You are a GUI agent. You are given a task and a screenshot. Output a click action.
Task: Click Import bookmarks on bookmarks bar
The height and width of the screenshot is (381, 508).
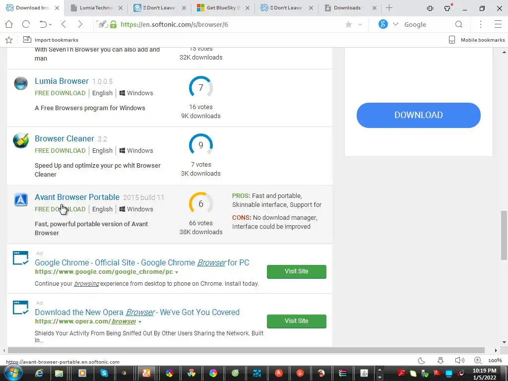(51, 40)
